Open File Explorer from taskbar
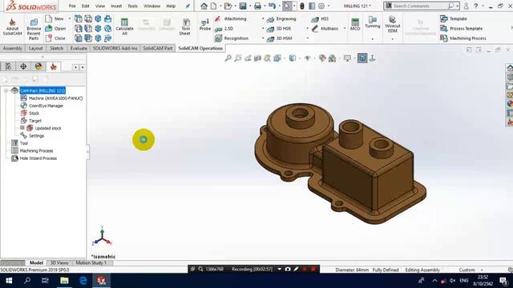 64,281
